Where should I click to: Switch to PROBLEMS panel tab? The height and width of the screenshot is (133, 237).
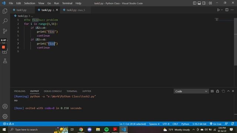20,91
